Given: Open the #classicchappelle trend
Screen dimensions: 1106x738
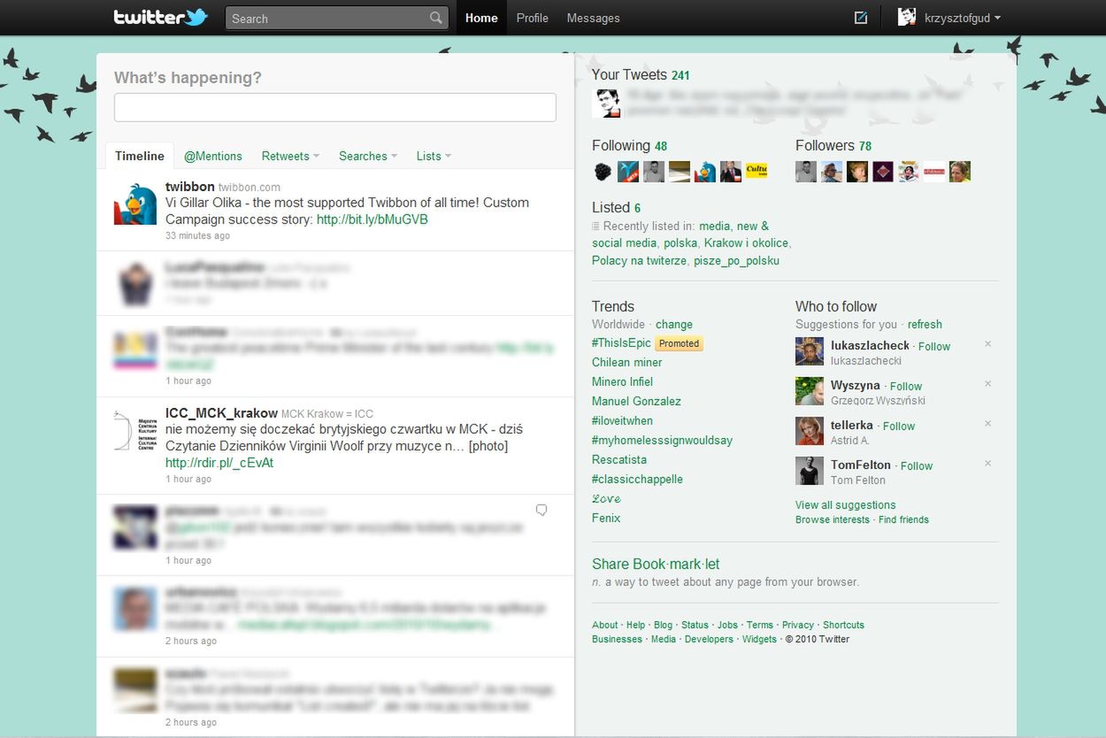Looking at the screenshot, I should (x=638, y=480).
